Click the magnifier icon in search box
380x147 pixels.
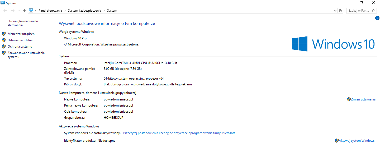tap(373, 11)
